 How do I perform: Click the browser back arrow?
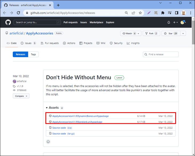click(5, 13)
